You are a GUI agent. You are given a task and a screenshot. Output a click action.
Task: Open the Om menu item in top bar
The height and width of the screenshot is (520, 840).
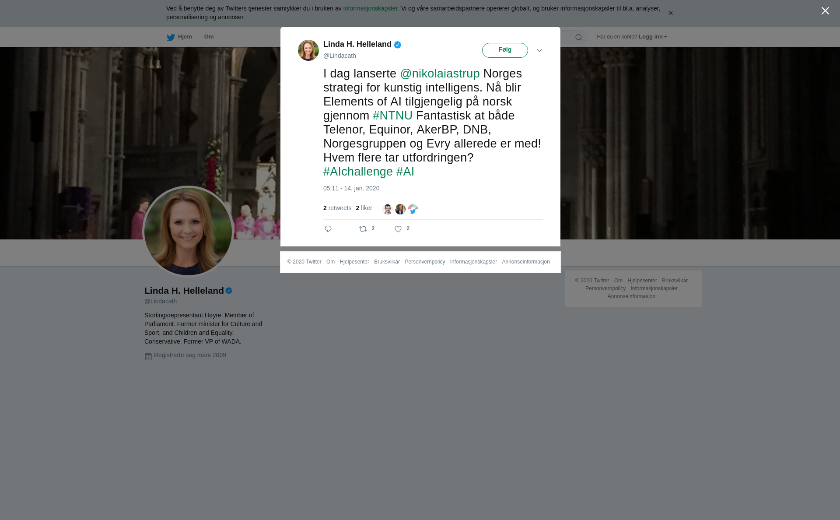(x=209, y=37)
